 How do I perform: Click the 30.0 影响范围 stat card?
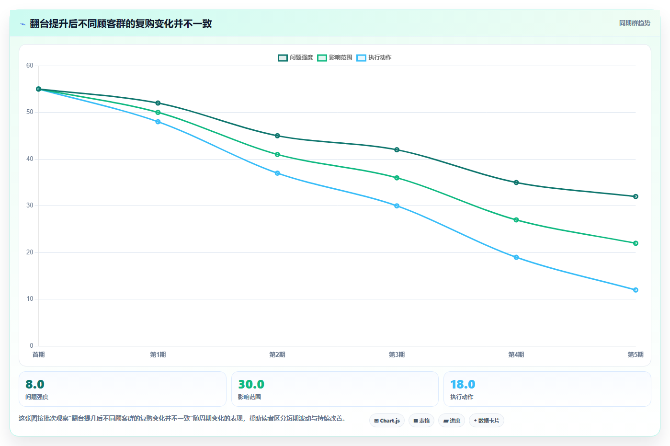point(335,389)
